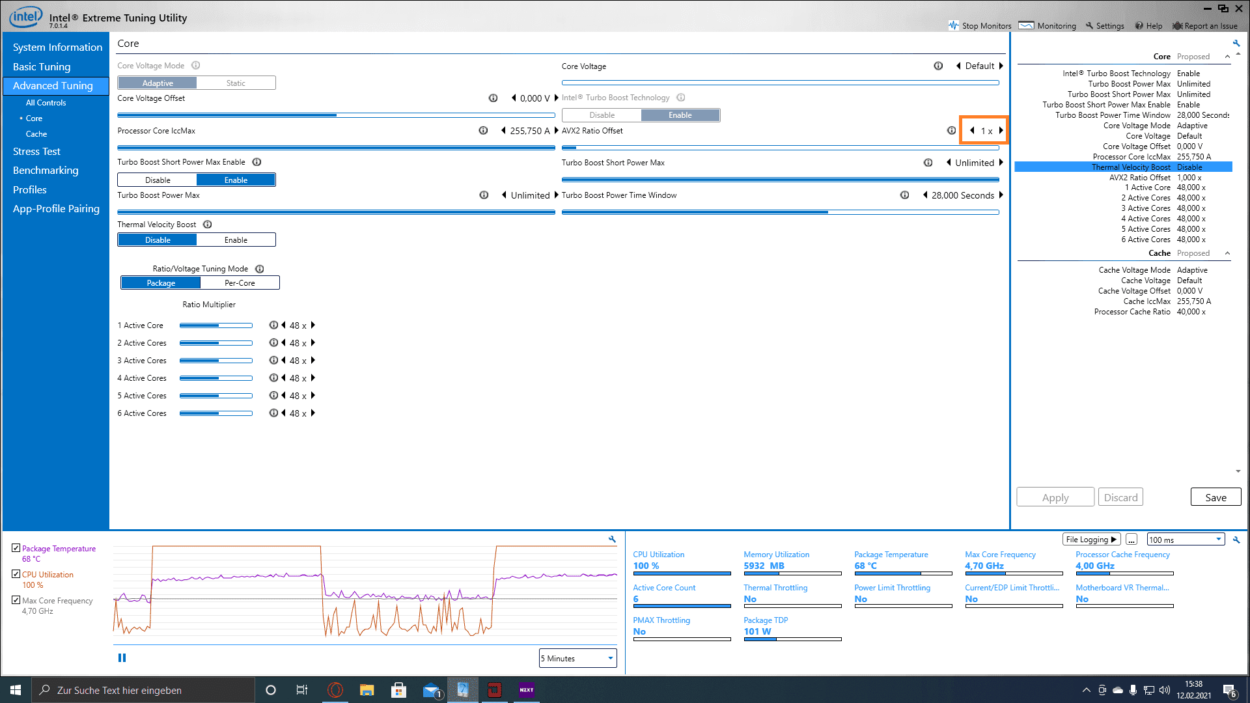Screen dimensions: 1250x703
Task: Increase the 1 Active Core ratio multiplier
Action: [x=312, y=325]
